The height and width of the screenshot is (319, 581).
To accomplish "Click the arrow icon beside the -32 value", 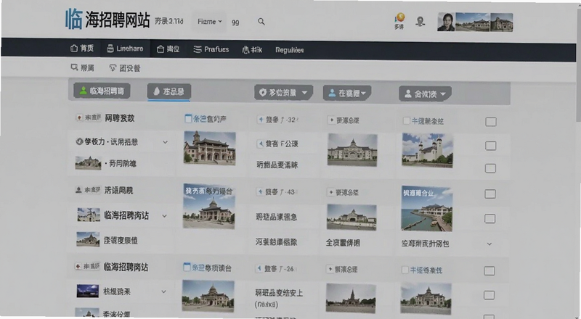I will click(x=261, y=120).
